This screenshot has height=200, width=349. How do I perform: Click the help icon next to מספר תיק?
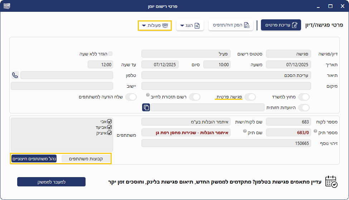pos(316,131)
